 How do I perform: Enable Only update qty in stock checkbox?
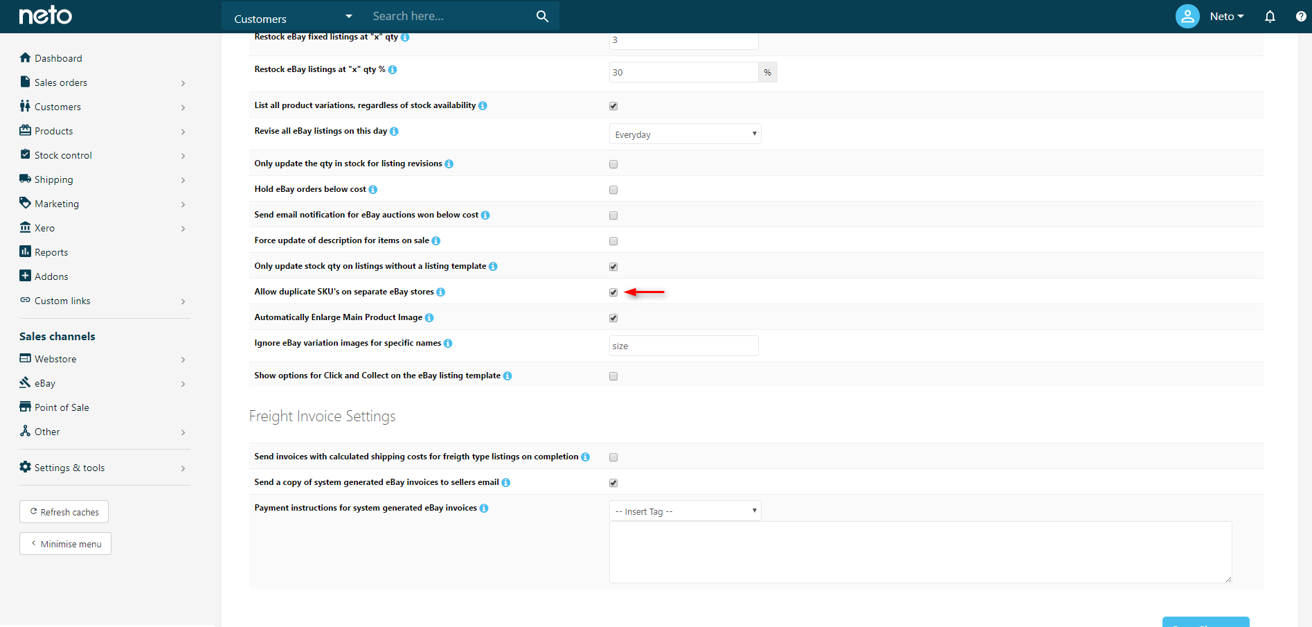click(613, 164)
